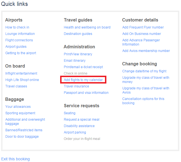The height and width of the screenshot is (162, 181).
Task: Select Email itinerary link
Action: [x=75, y=61]
